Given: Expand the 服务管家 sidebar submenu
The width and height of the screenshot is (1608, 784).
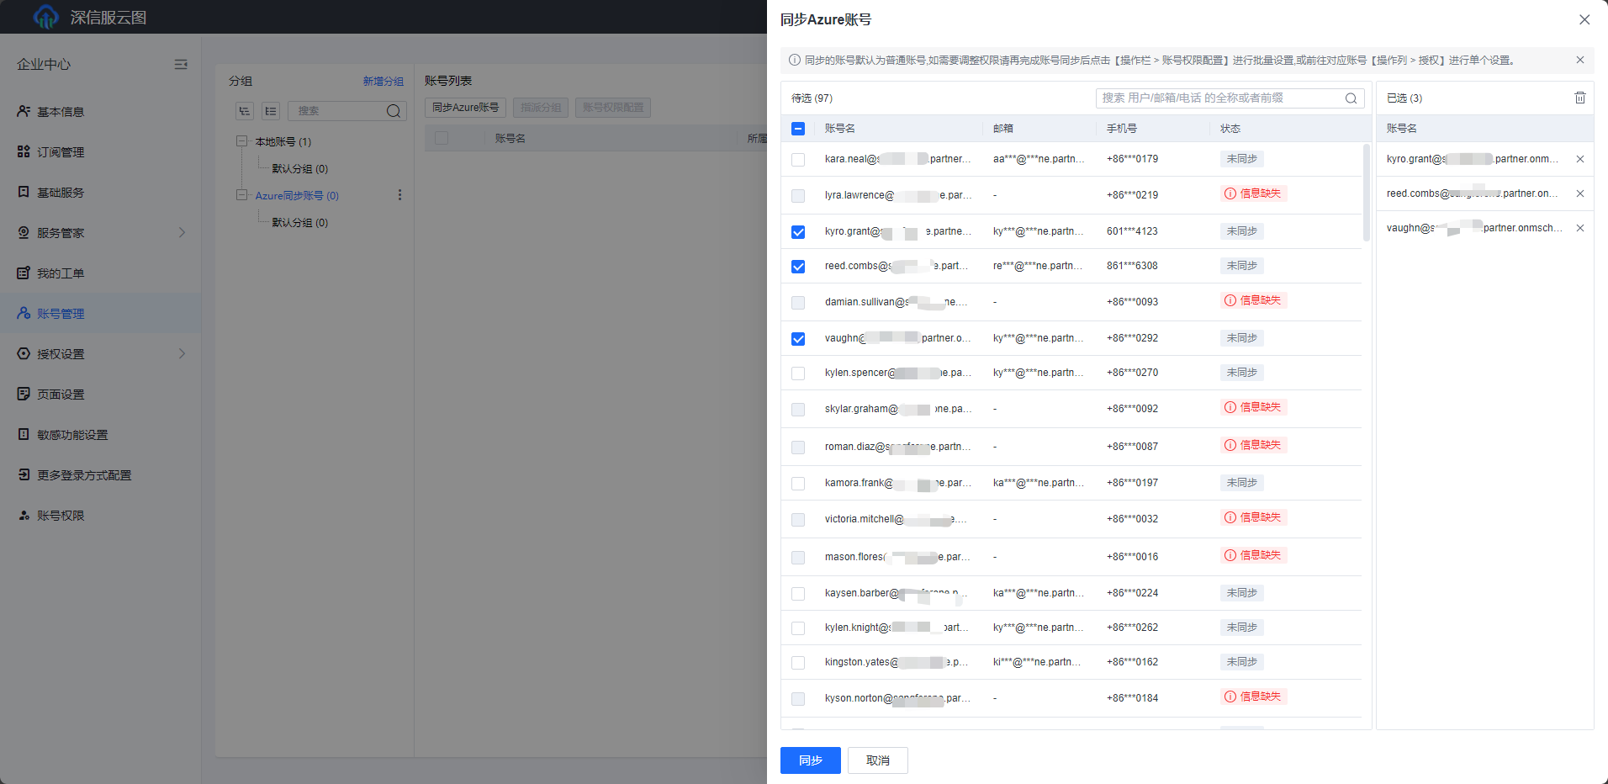Looking at the screenshot, I should tap(182, 233).
